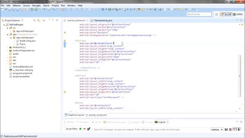Click Collapse All in Project Explorer
This screenshot has width=245, height=138.
click(x=34, y=20)
